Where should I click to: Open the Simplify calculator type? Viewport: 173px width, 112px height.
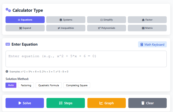tap(106, 20)
